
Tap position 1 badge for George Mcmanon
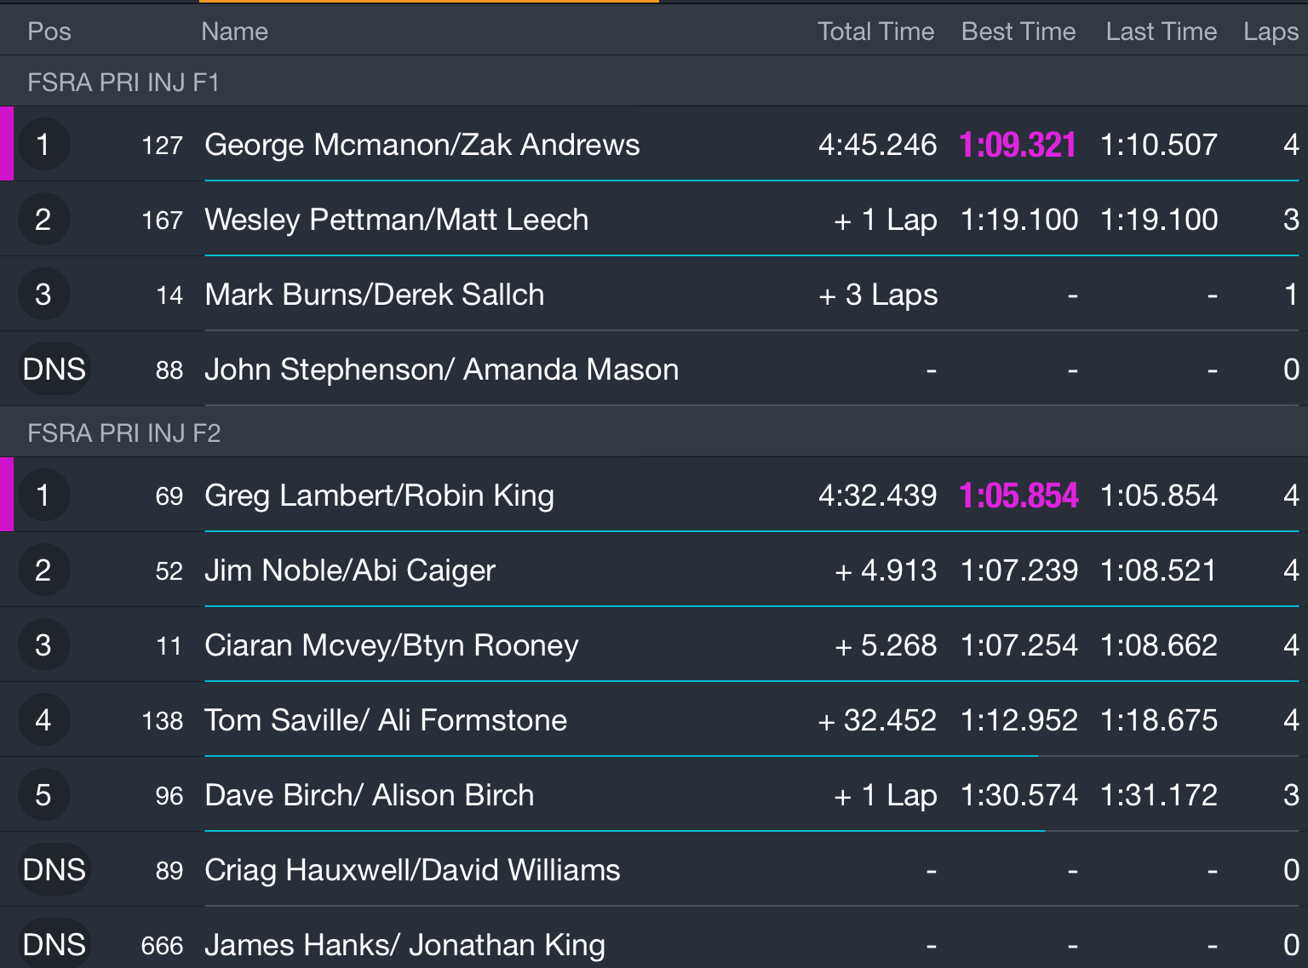click(43, 145)
